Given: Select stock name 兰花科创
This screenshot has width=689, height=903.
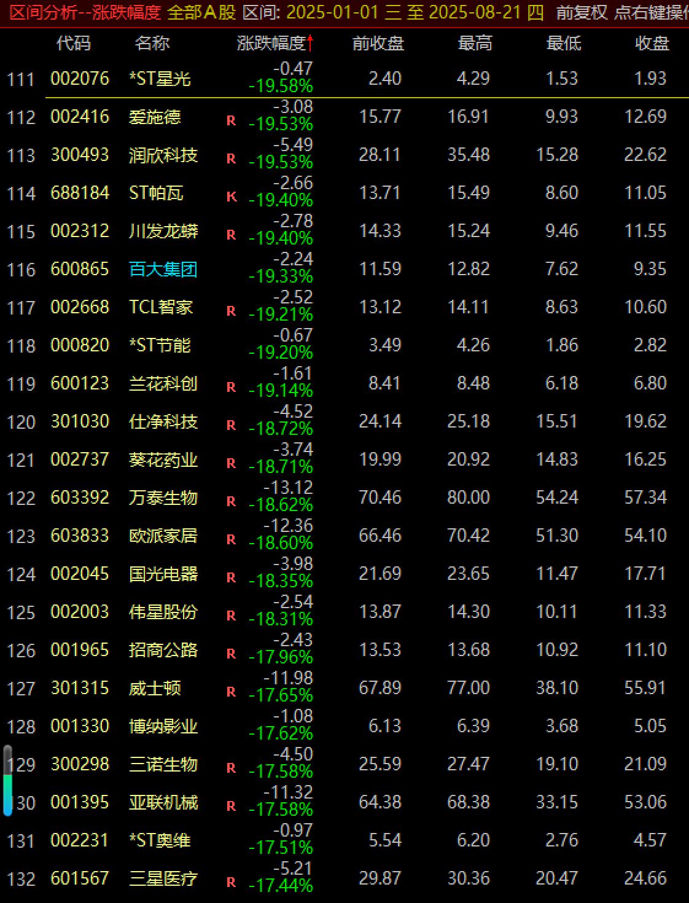Looking at the screenshot, I should click(x=163, y=383).
